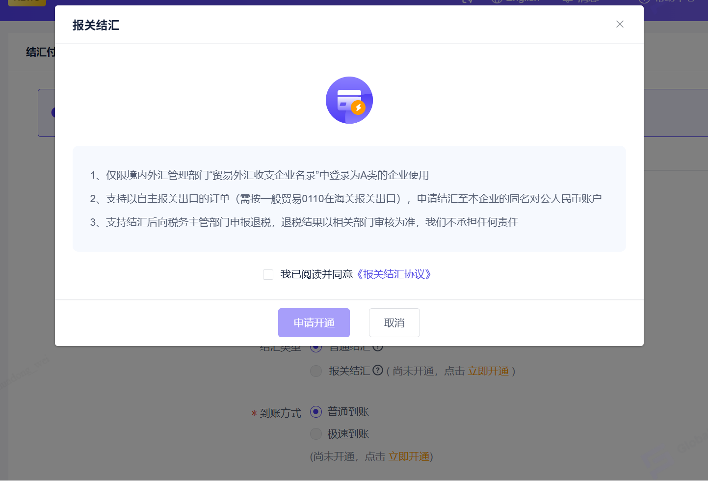Screen dimensions: 708x481
Task: Select the 报关结汇 radio option
Action: [x=316, y=371]
